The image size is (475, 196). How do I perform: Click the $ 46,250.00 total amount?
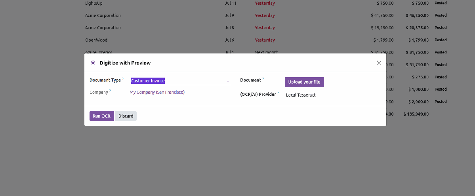417,15
